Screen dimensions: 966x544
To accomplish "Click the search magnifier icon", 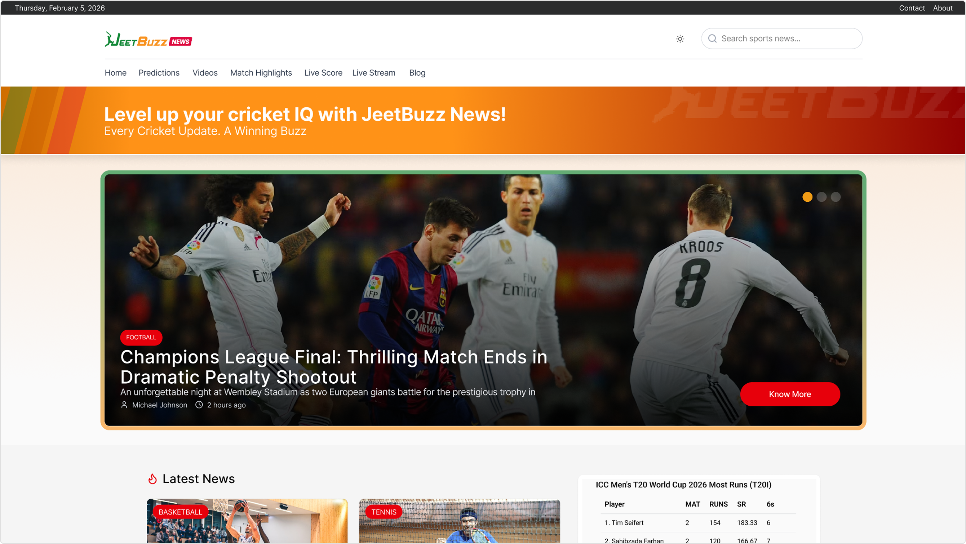I will pyautogui.click(x=713, y=39).
